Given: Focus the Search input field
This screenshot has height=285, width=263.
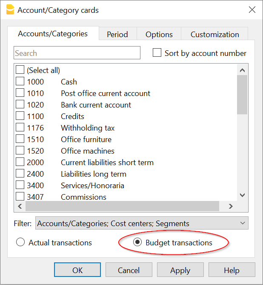Looking at the screenshot, I should [x=77, y=53].
